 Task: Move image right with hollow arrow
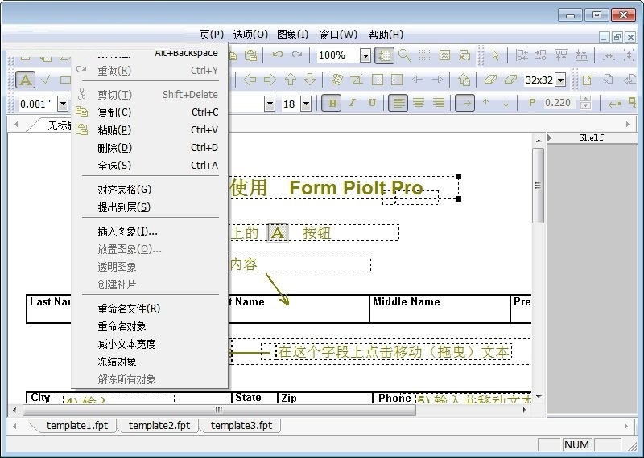(x=270, y=79)
